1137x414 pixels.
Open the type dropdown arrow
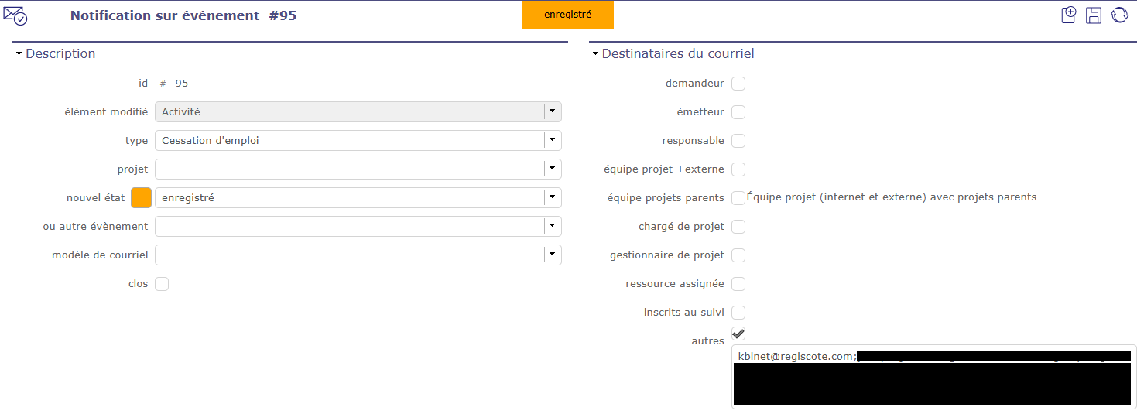click(552, 140)
